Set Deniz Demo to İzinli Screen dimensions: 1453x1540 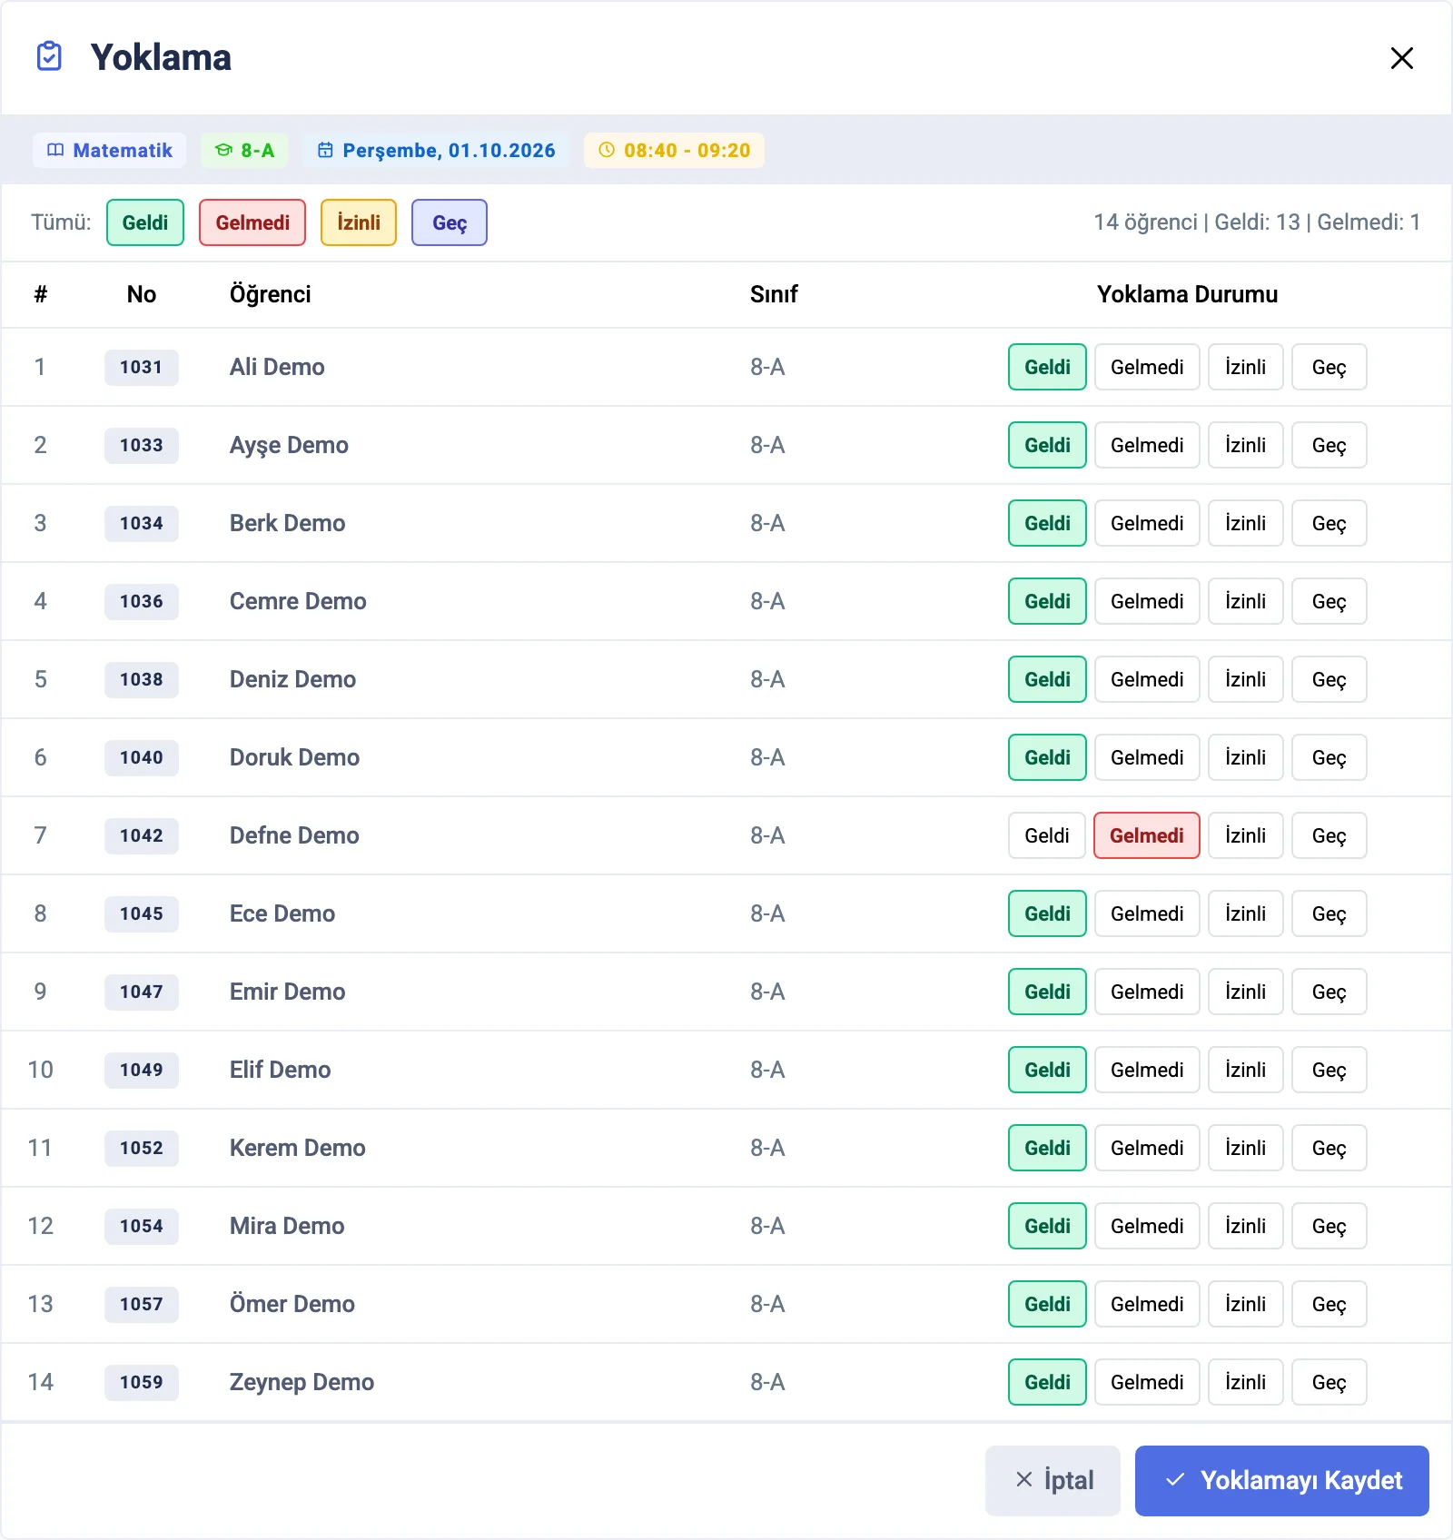pyautogui.click(x=1245, y=679)
